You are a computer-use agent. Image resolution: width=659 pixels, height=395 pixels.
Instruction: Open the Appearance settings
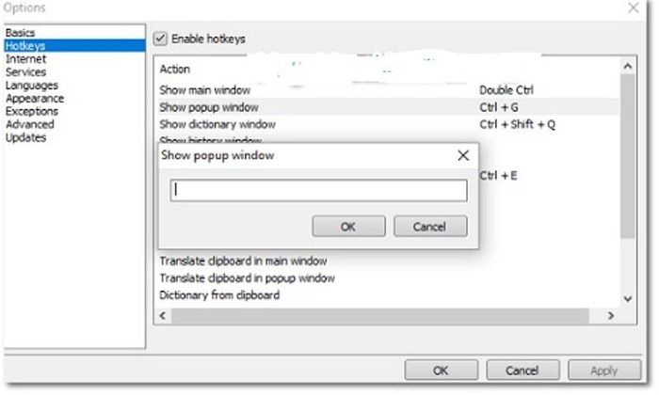(35, 98)
